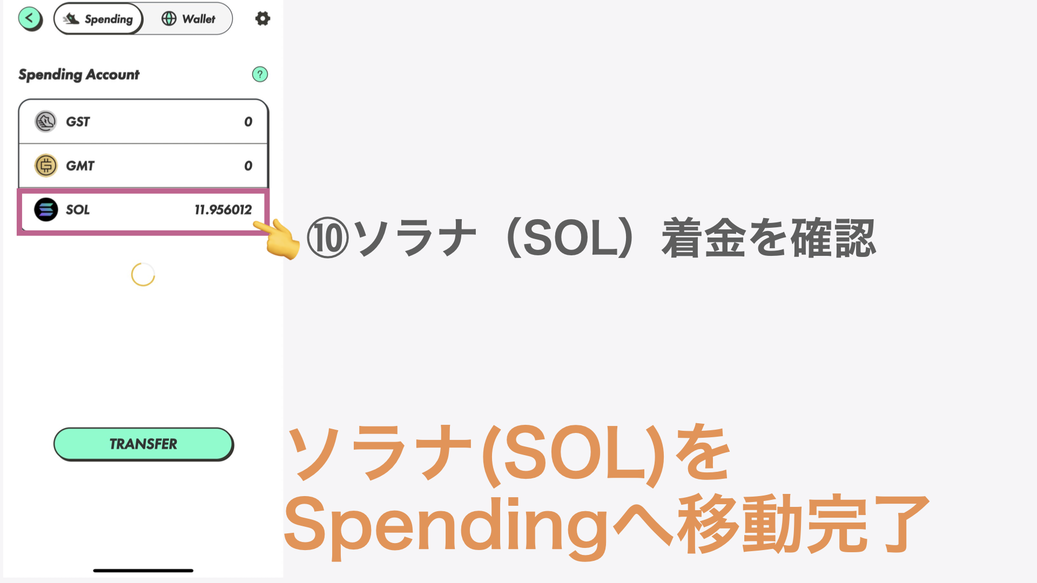The image size is (1037, 583).
Task: Open settings via the gear icon
Action: click(x=262, y=19)
